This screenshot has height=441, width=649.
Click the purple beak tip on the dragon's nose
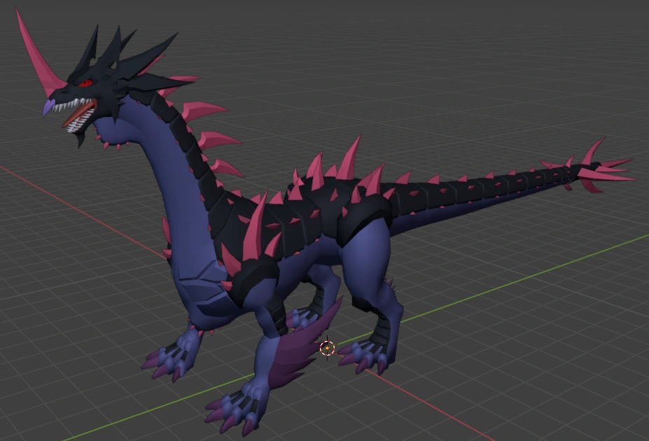tap(48, 108)
